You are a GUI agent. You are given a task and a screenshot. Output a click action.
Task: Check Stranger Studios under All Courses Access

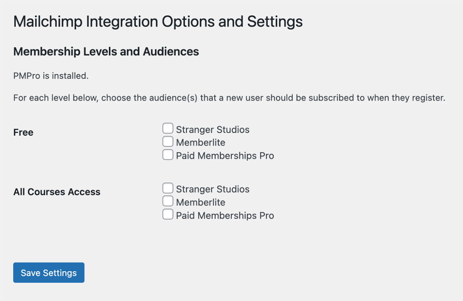click(168, 188)
